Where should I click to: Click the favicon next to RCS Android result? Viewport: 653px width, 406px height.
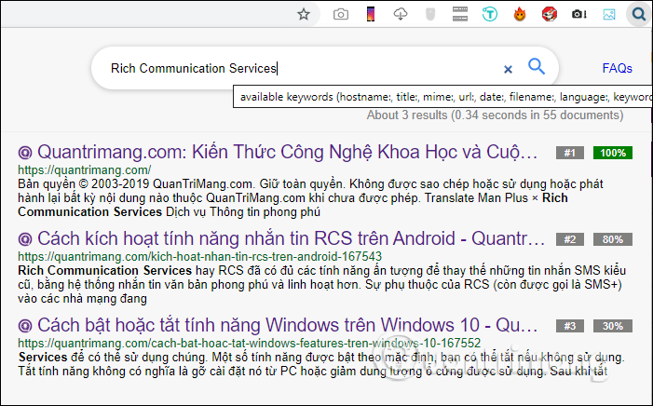pos(25,239)
